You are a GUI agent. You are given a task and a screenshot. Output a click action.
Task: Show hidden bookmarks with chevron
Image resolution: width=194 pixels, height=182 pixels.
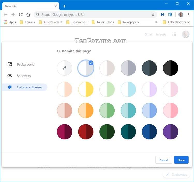point(156,22)
